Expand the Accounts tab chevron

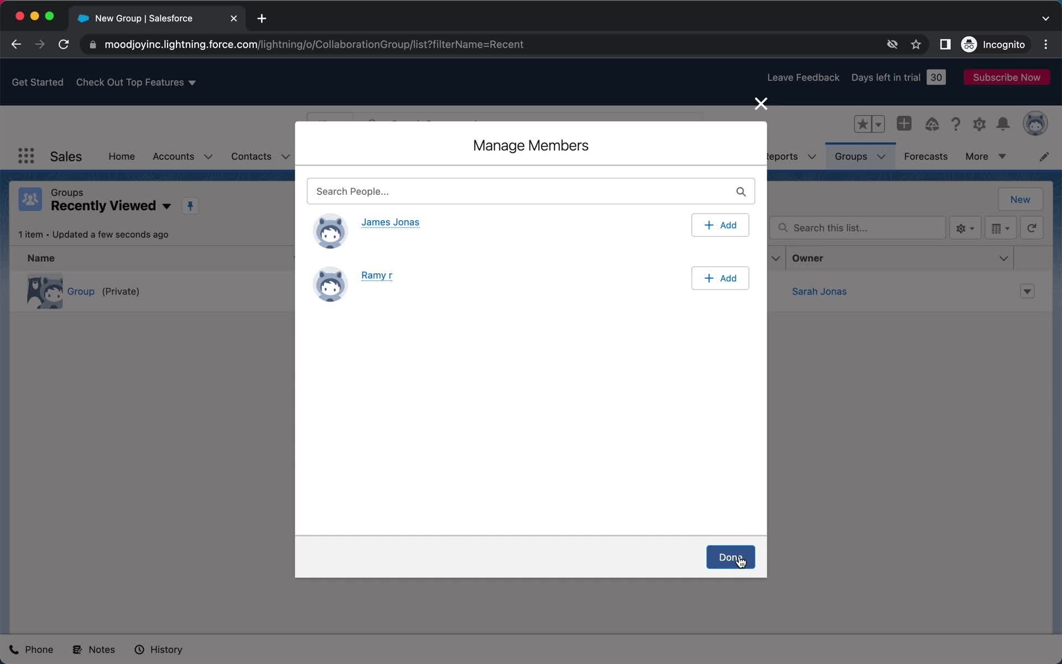tap(208, 157)
